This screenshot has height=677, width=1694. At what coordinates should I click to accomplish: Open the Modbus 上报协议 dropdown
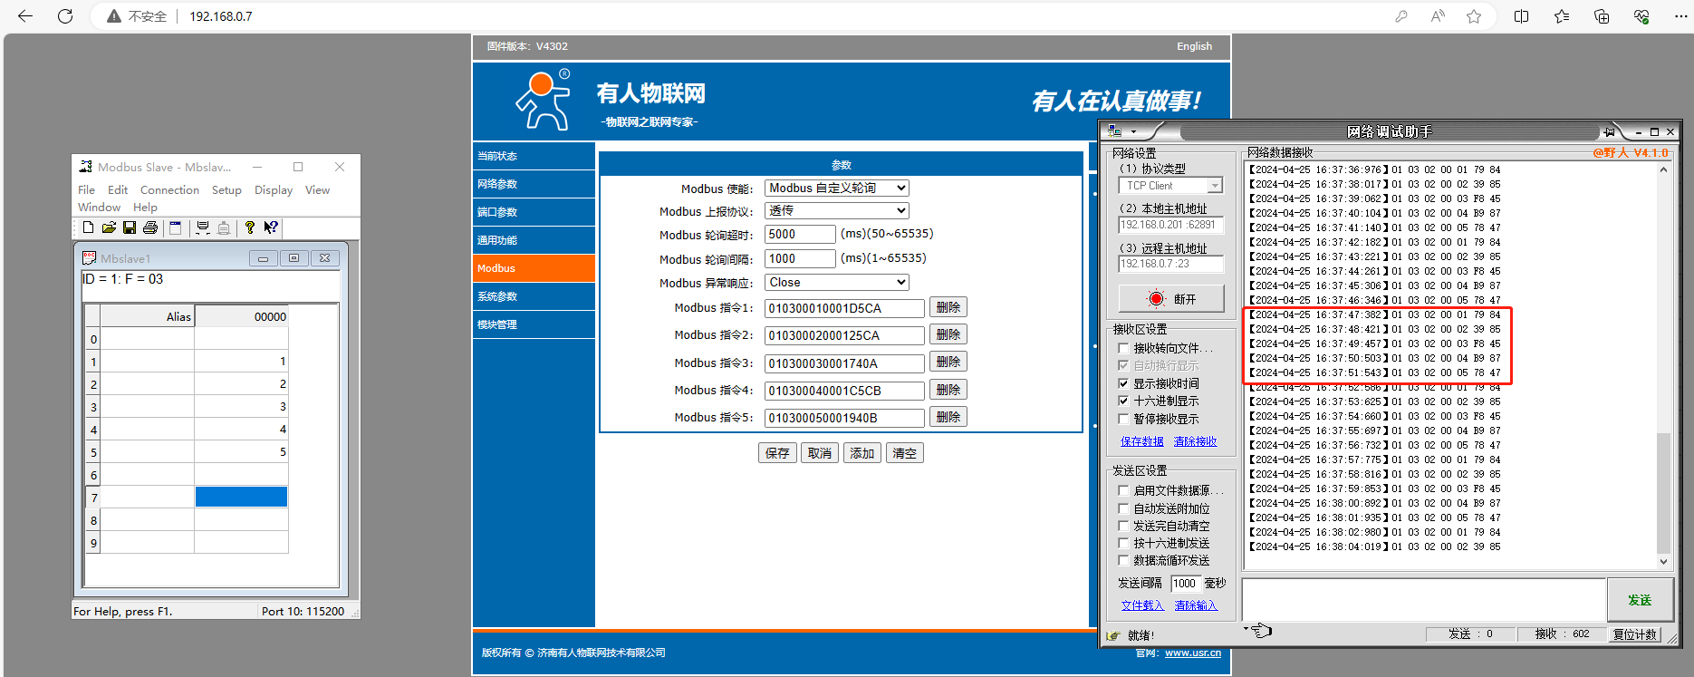837,210
